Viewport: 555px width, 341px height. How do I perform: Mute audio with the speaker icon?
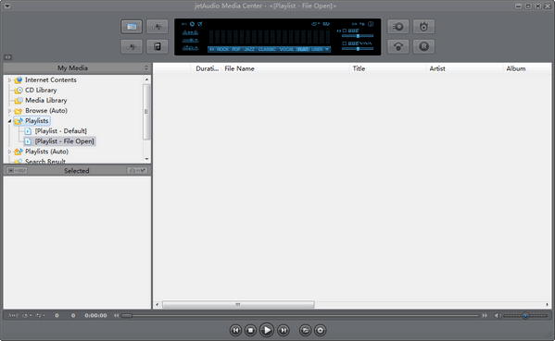coord(498,315)
